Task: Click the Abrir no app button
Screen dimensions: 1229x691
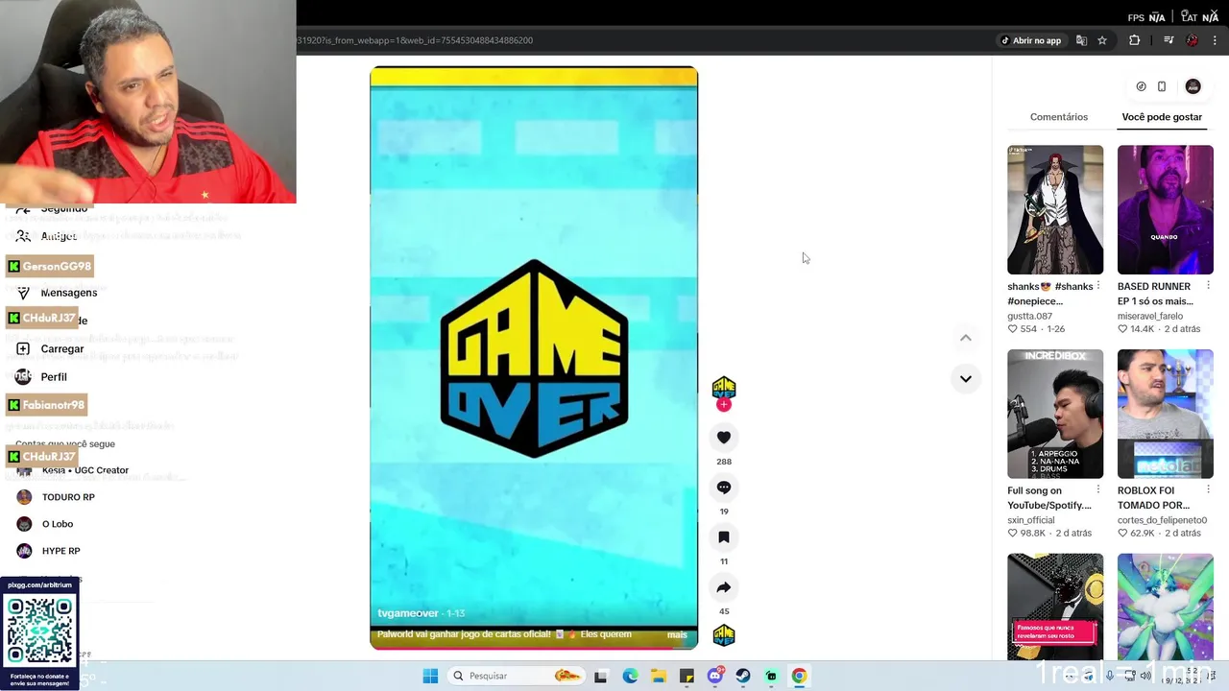Action: click(1031, 40)
